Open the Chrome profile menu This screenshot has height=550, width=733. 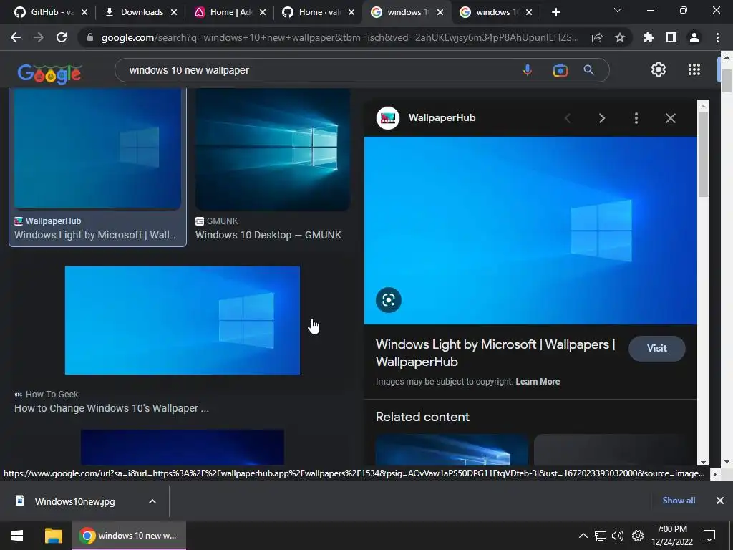coord(694,37)
